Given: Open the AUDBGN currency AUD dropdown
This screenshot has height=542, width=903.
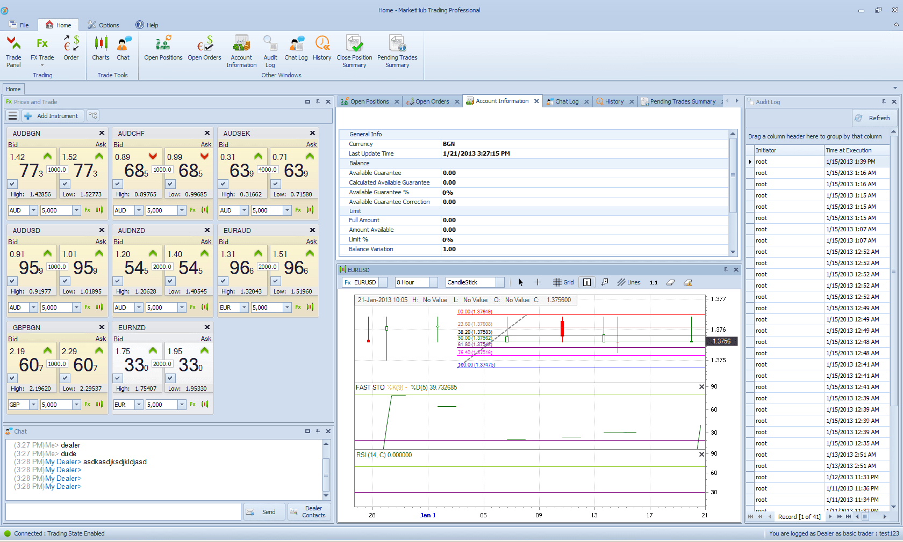Looking at the screenshot, I should (33, 210).
